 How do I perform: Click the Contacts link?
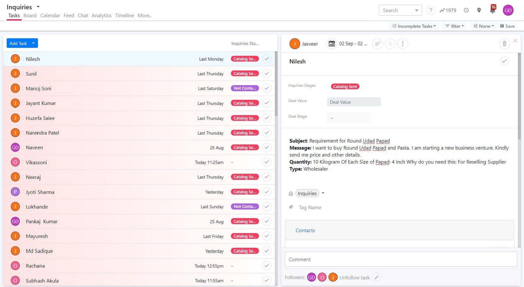tap(305, 230)
